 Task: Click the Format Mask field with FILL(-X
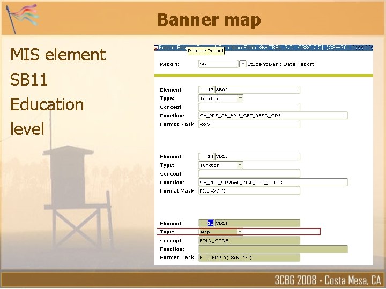click(x=249, y=191)
